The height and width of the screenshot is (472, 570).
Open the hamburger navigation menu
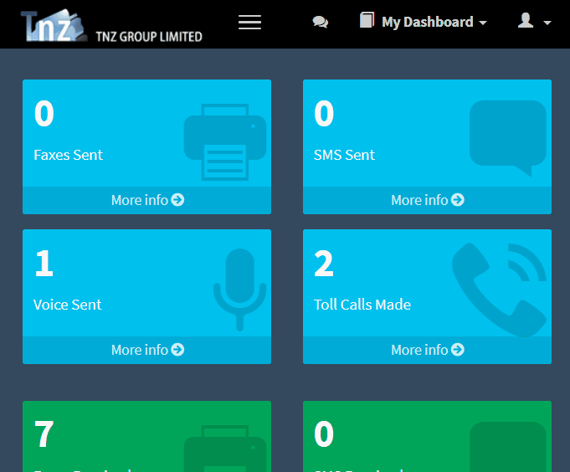pyautogui.click(x=249, y=22)
